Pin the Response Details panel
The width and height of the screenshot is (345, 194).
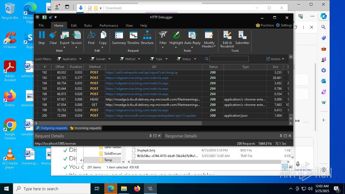coord(281,136)
